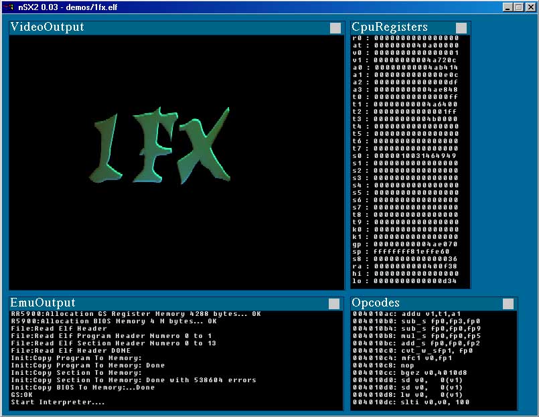Minimize the nSX2 window
Image resolution: width=539 pixels, height=417 pixels.
pyautogui.click(x=508, y=7)
